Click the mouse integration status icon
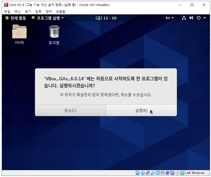 pos(177,173)
